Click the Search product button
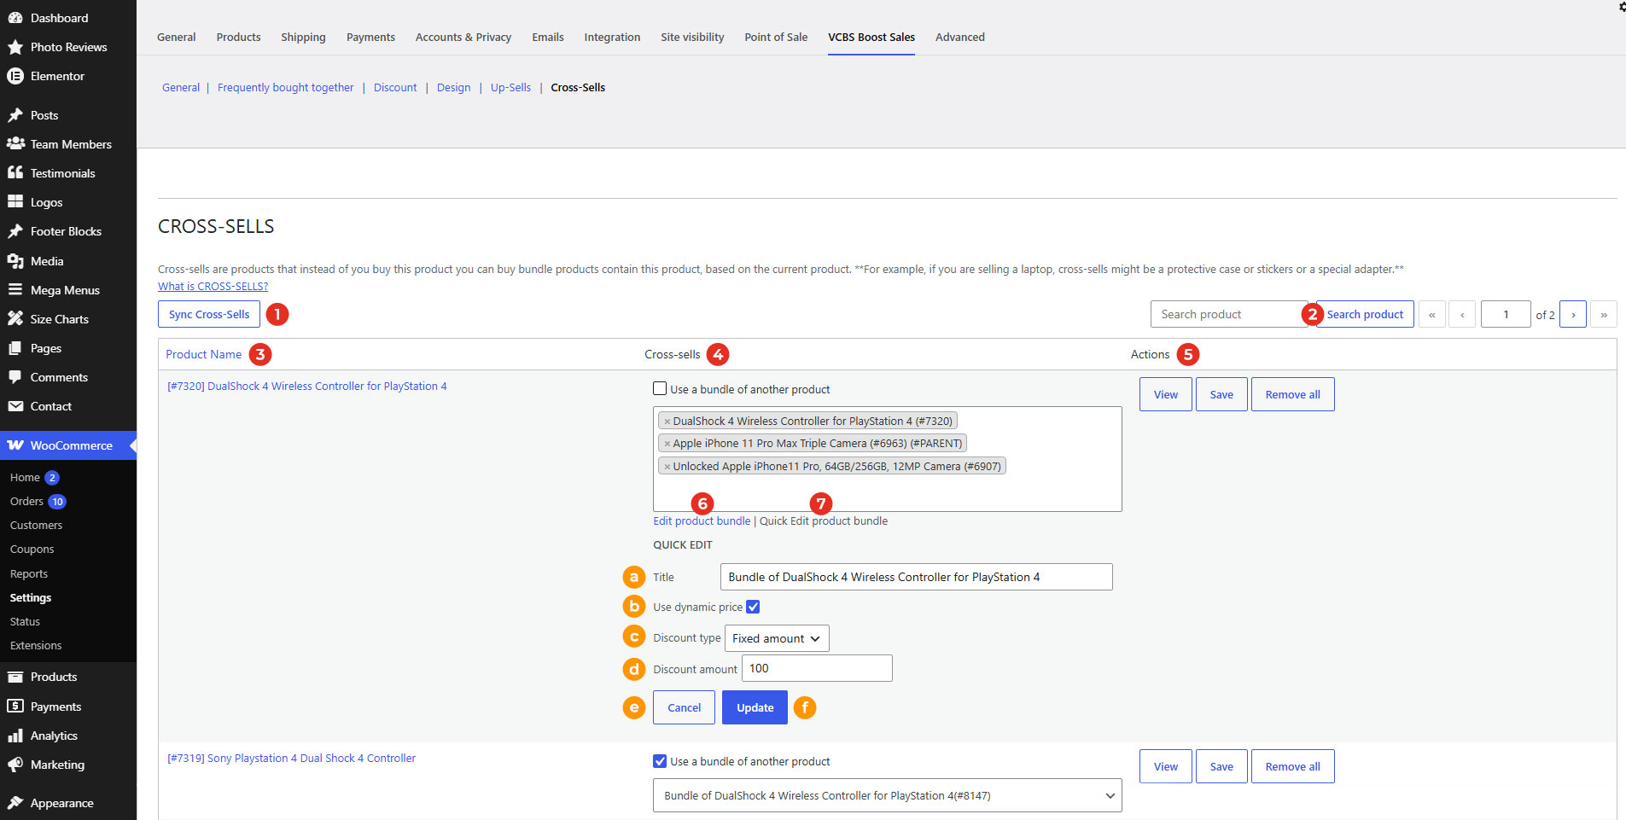 pos(1365,314)
